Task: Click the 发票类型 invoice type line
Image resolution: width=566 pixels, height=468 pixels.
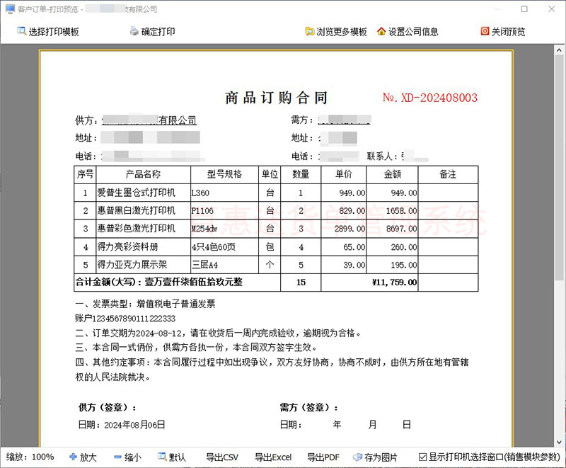Action: [145, 304]
